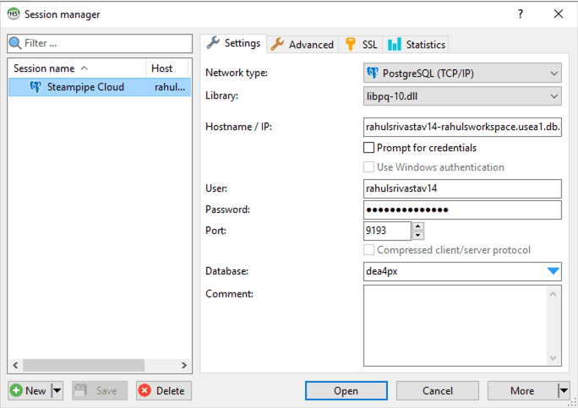Click the session list horizontal scrollbar thumb

click(x=84, y=365)
